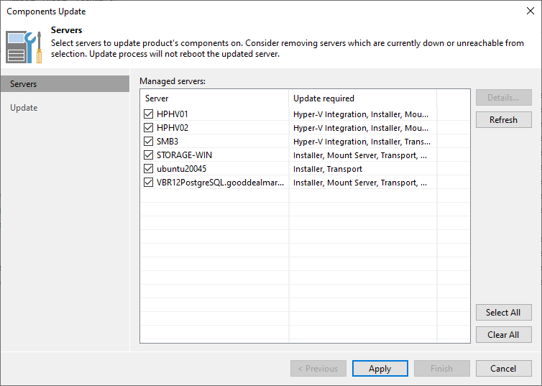Select the ubuntu20045 update required cell
This screenshot has height=386, width=542.
coord(362,169)
